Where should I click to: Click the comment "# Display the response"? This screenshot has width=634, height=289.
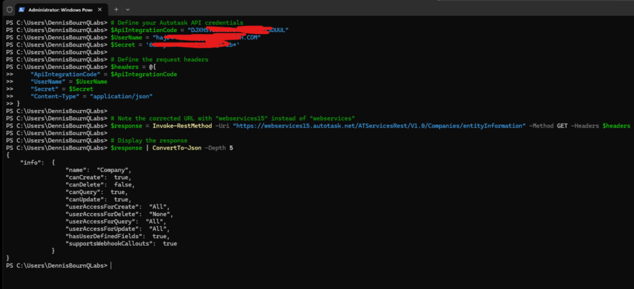pyautogui.click(x=149, y=140)
